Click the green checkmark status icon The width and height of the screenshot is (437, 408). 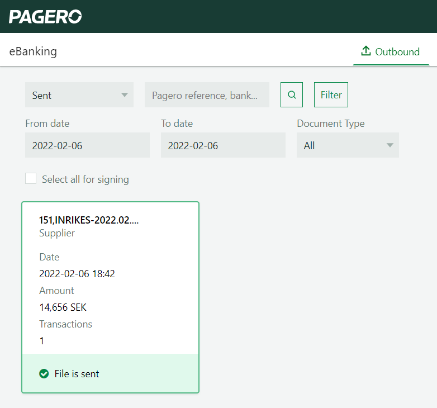pyautogui.click(x=44, y=373)
